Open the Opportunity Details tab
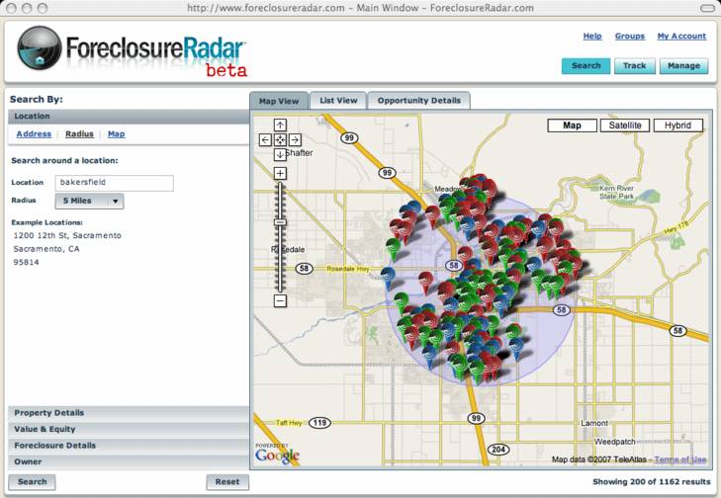Viewport: 721px width, 498px height. coord(418,101)
